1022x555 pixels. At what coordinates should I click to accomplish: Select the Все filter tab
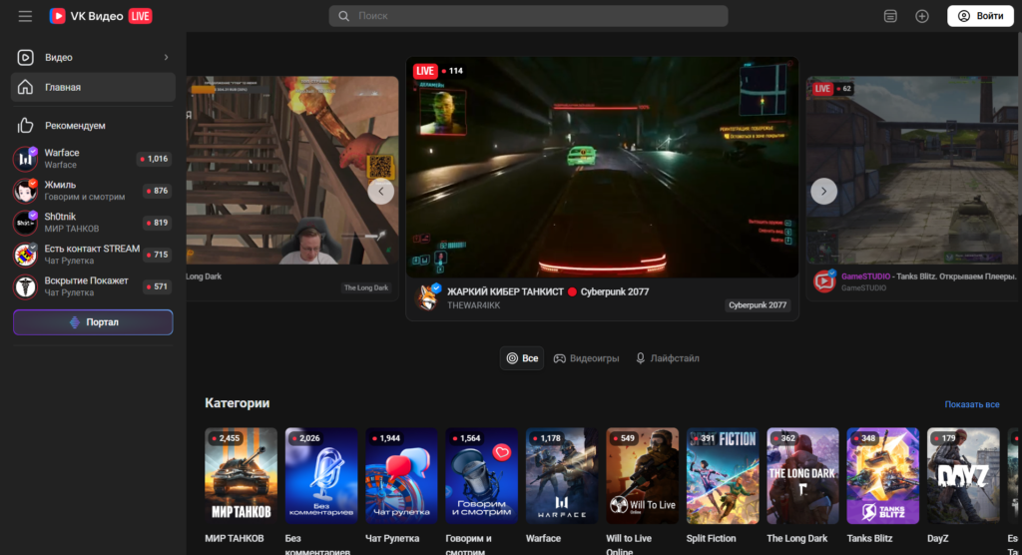click(522, 358)
